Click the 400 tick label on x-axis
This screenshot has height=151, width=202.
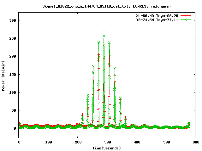136,142
